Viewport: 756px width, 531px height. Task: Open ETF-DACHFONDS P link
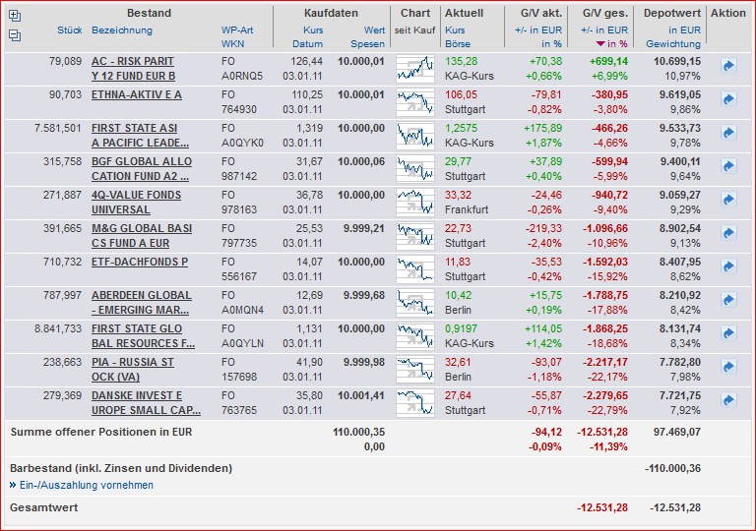point(140,263)
